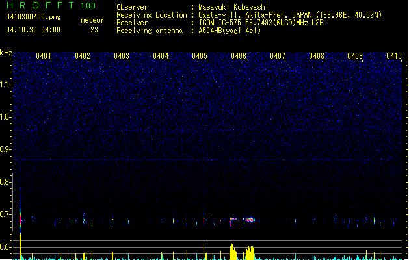
Task: Click the time marker 0404
Action: 161,56
